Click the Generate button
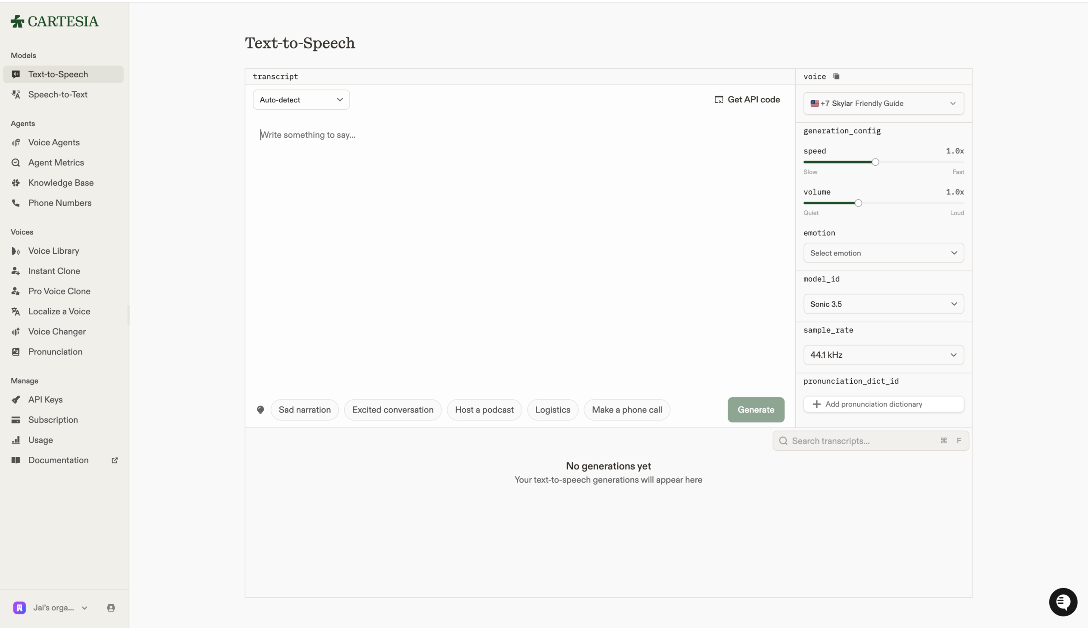The image size is (1088, 628). [x=756, y=410]
